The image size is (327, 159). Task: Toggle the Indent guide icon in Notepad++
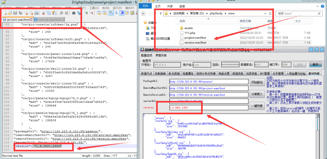click(122, 13)
